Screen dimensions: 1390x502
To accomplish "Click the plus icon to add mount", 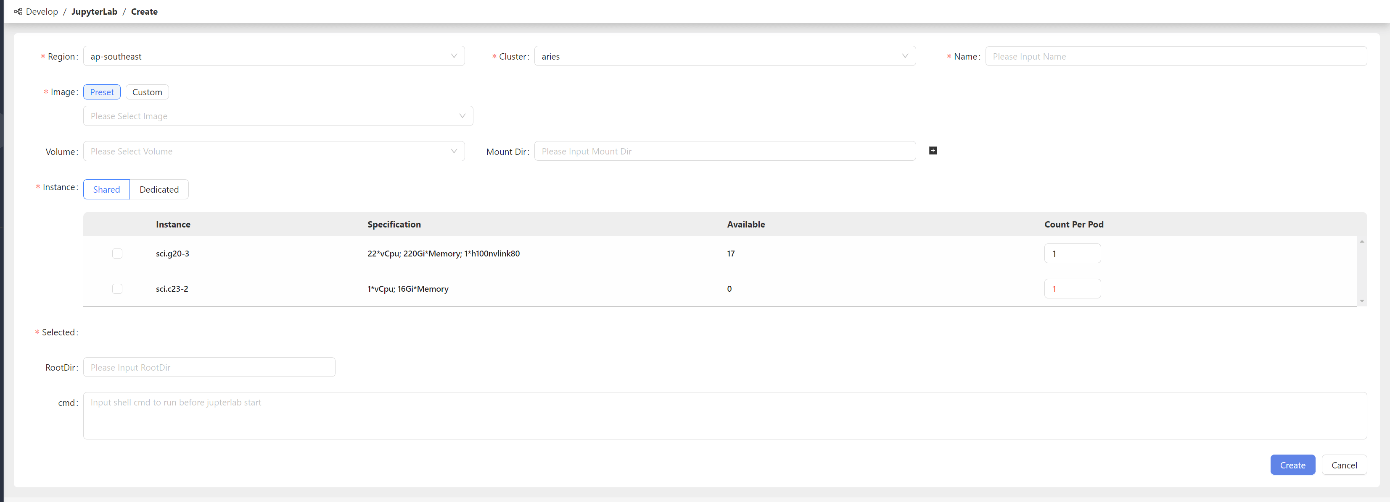I will 933,151.
